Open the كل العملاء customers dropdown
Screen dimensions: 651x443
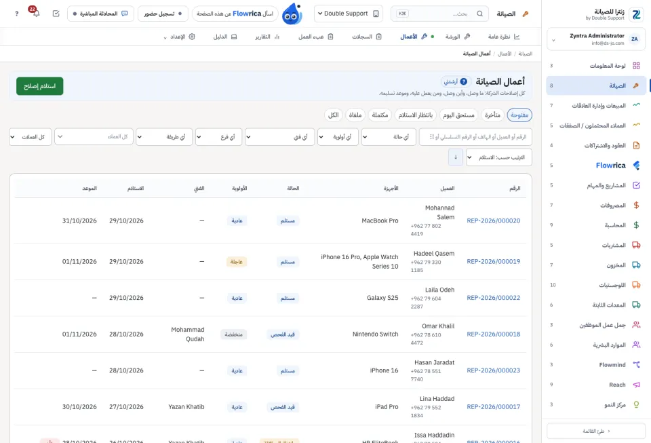94,136
